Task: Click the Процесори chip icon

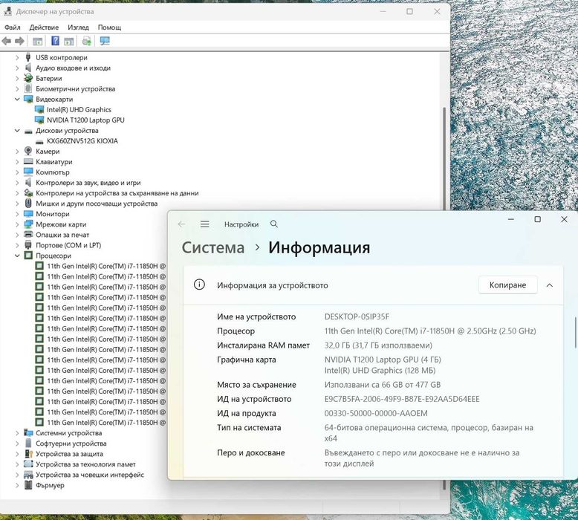Action: (x=28, y=255)
